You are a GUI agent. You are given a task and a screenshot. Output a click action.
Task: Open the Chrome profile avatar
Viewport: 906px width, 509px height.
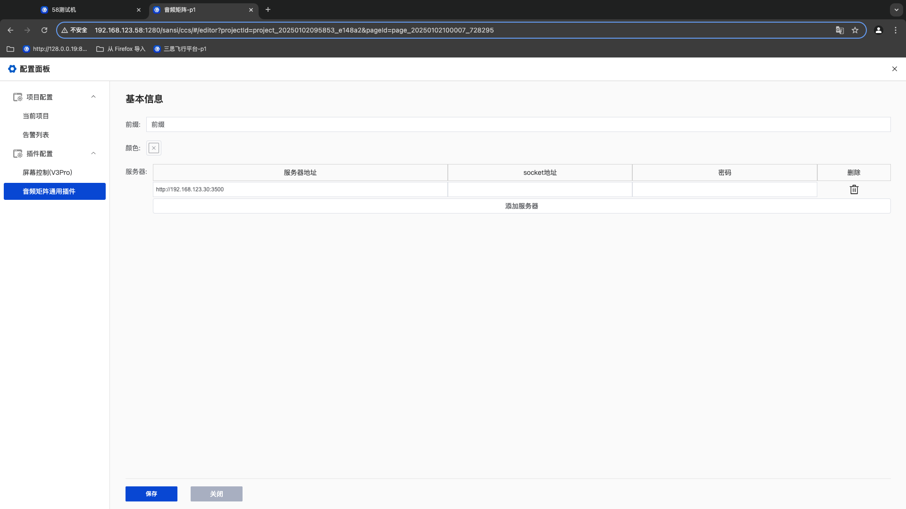pyautogui.click(x=879, y=30)
